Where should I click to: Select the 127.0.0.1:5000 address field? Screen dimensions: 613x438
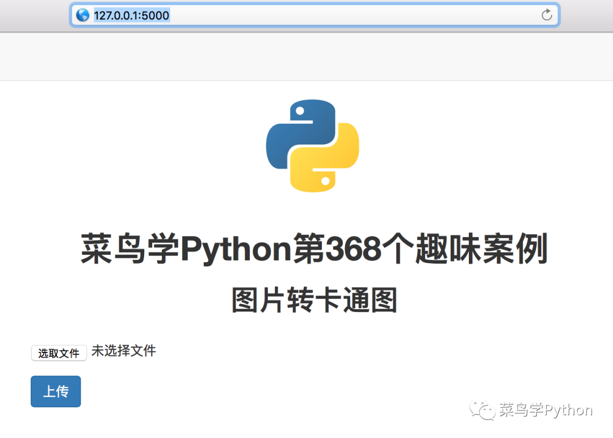tap(314, 15)
